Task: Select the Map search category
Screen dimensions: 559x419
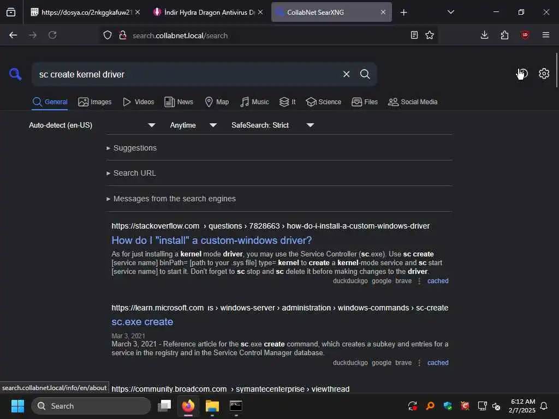Action: (217, 102)
